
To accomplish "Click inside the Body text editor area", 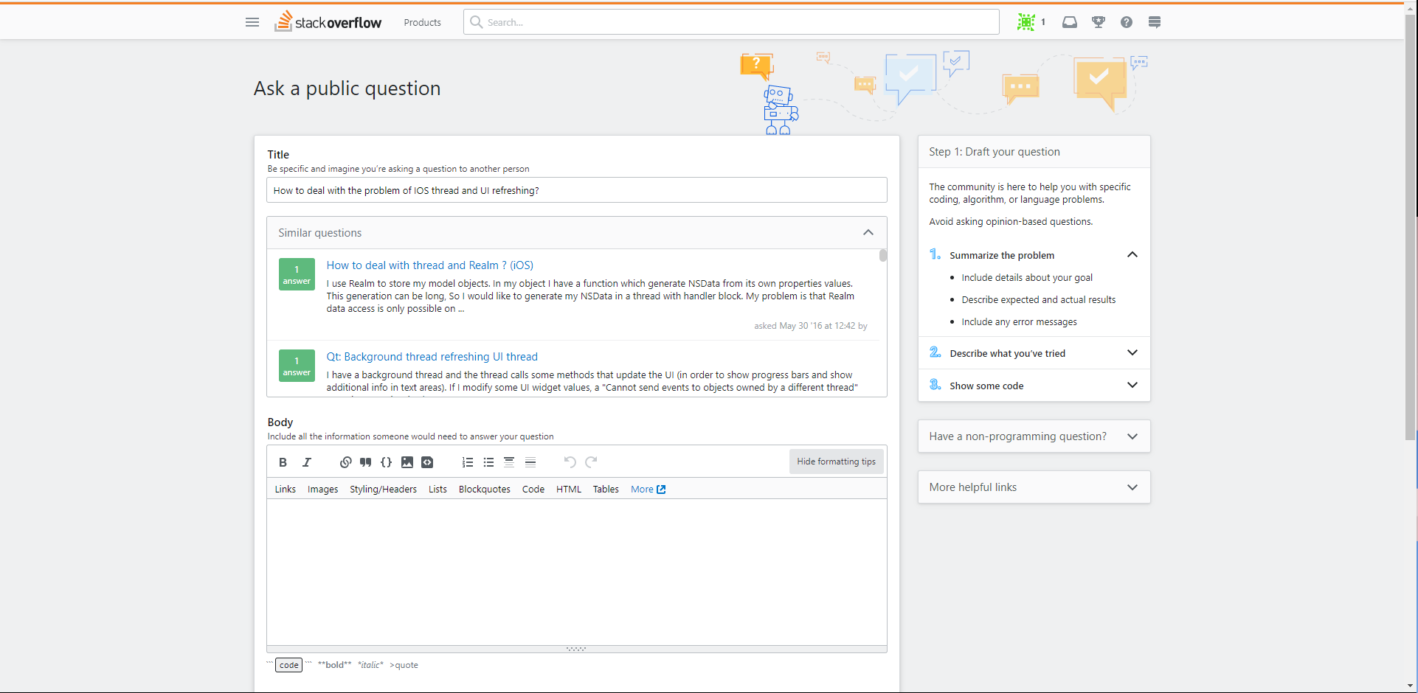I will (x=577, y=572).
